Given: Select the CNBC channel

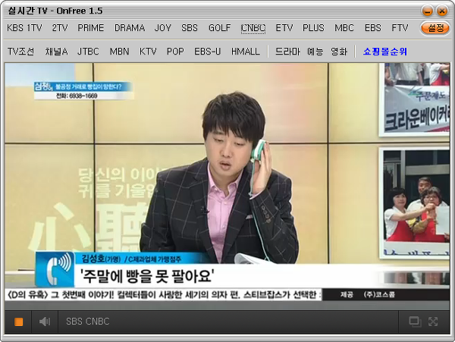Looking at the screenshot, I should pyautogui.click(x=253, y=28).
